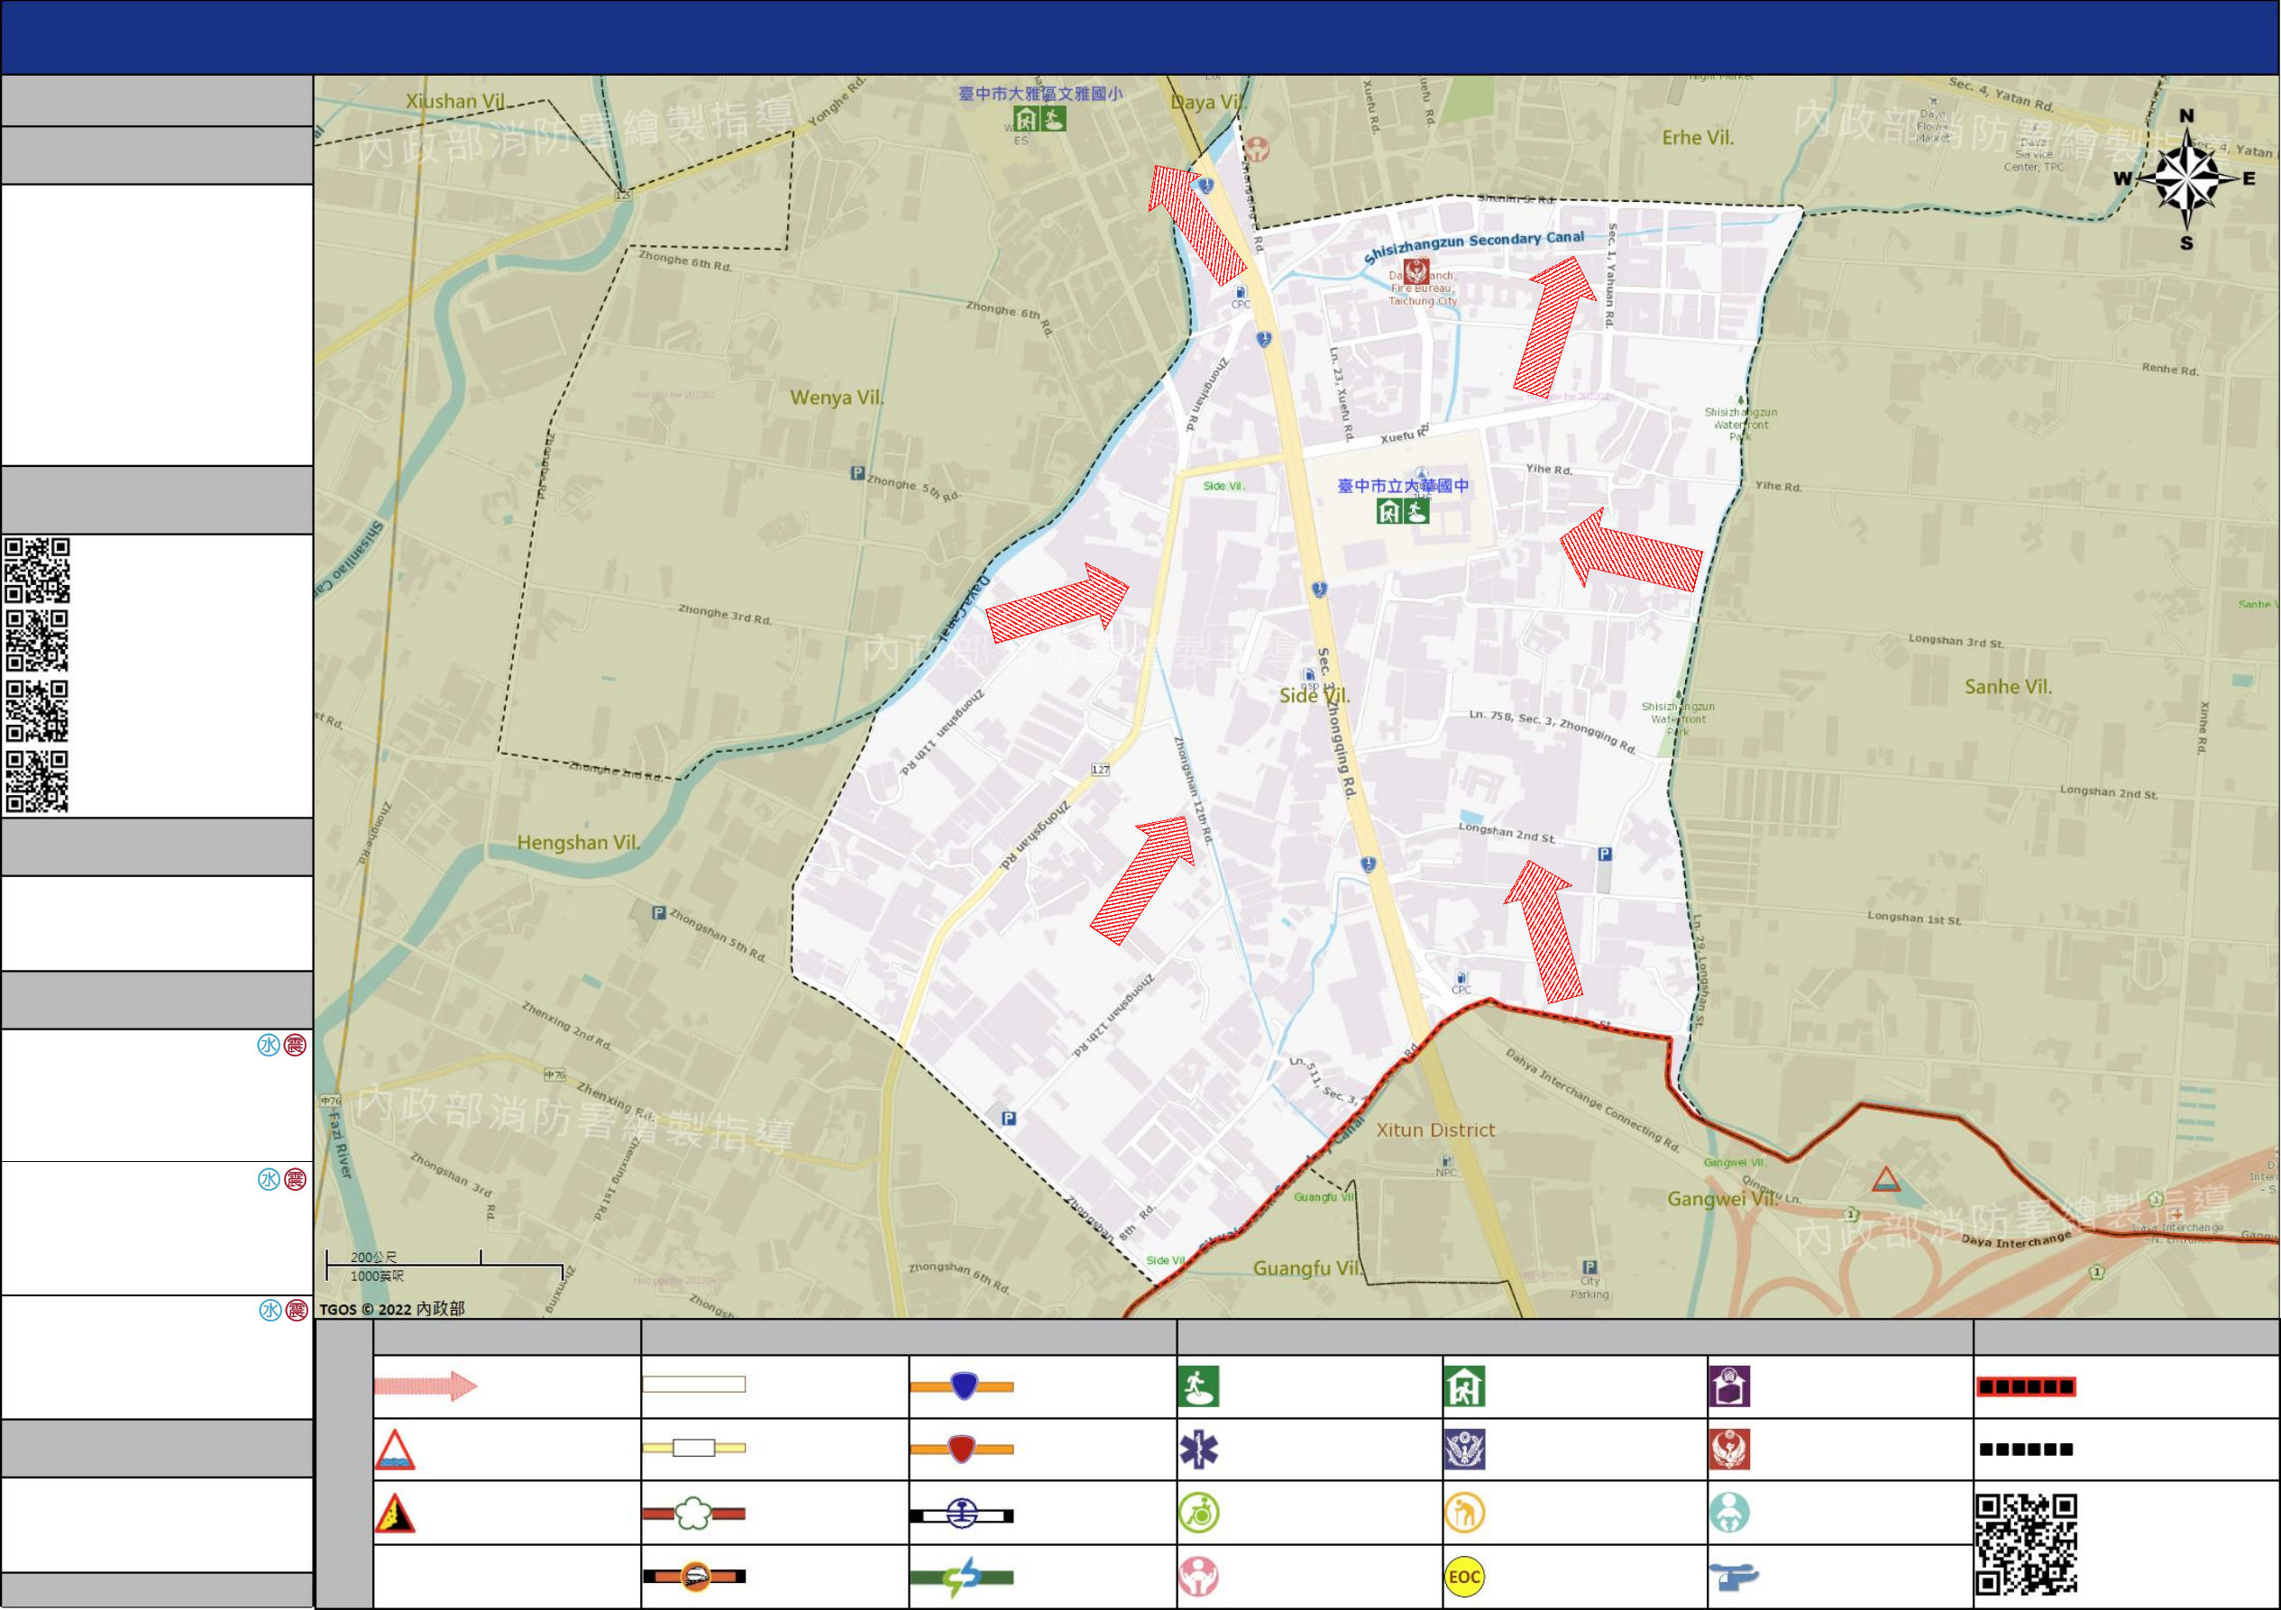Select the green shelter house legend icon
Screen dimensions: 2281x1610
click(1464, 1386)
